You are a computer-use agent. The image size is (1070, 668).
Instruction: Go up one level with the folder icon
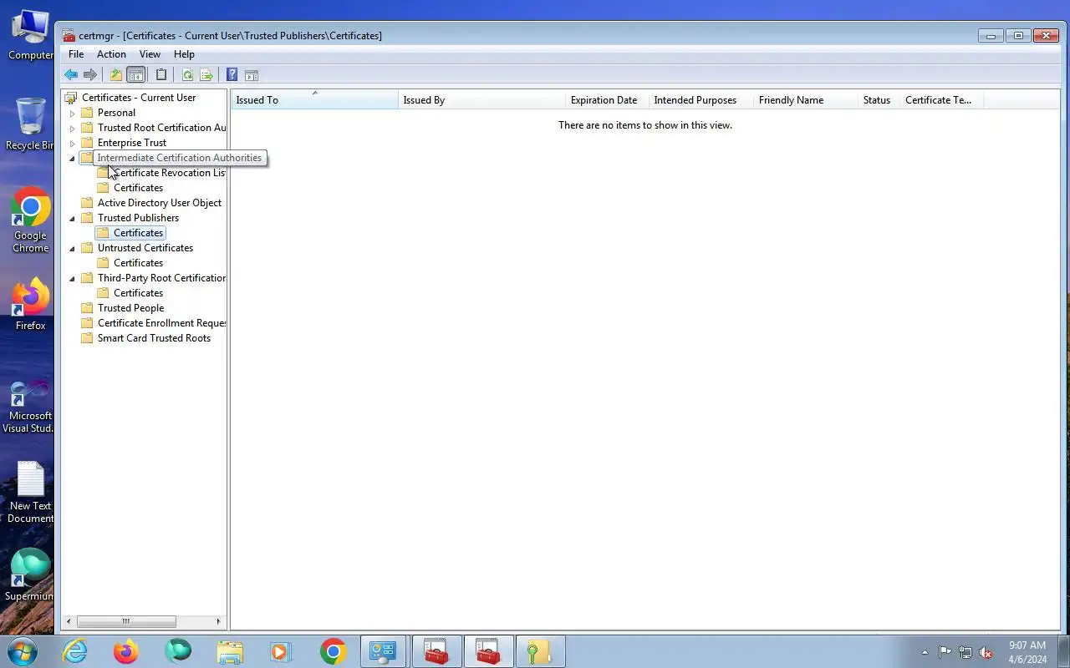click(116, 75)
